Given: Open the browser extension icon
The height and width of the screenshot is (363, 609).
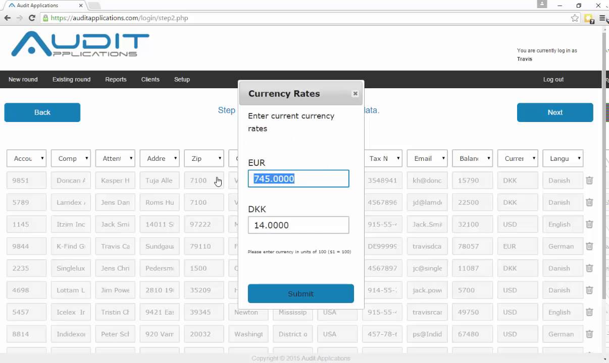Looking at the screenshot, I should (589, 19).
